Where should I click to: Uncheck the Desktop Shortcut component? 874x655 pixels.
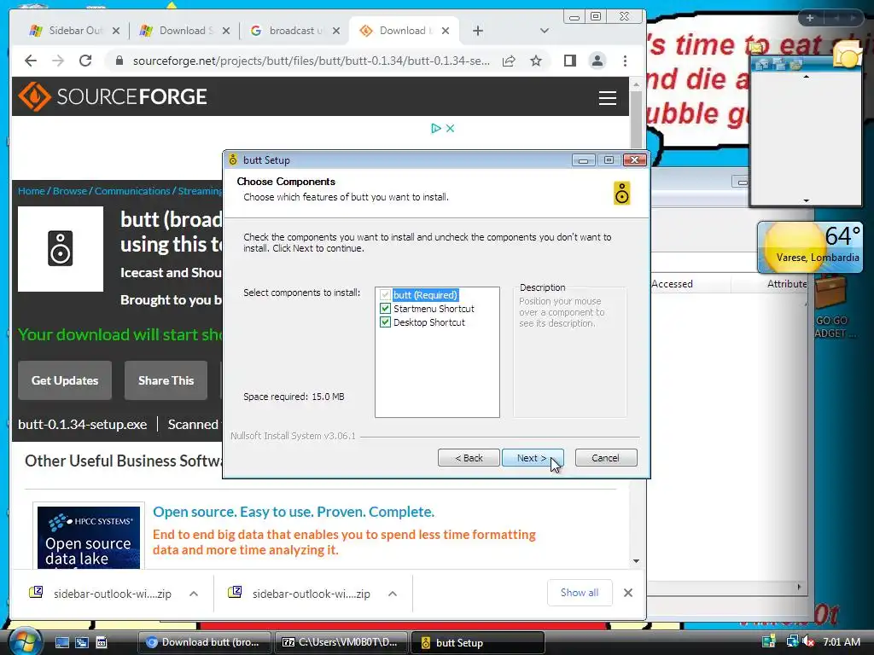click(385, 322)
